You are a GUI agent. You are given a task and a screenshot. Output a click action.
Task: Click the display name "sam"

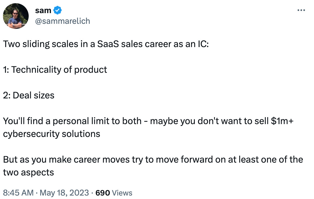(x=43, y=10)
